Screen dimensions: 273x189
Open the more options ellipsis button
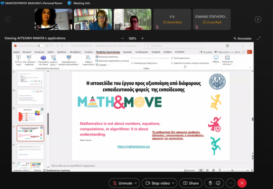(231, 183)
